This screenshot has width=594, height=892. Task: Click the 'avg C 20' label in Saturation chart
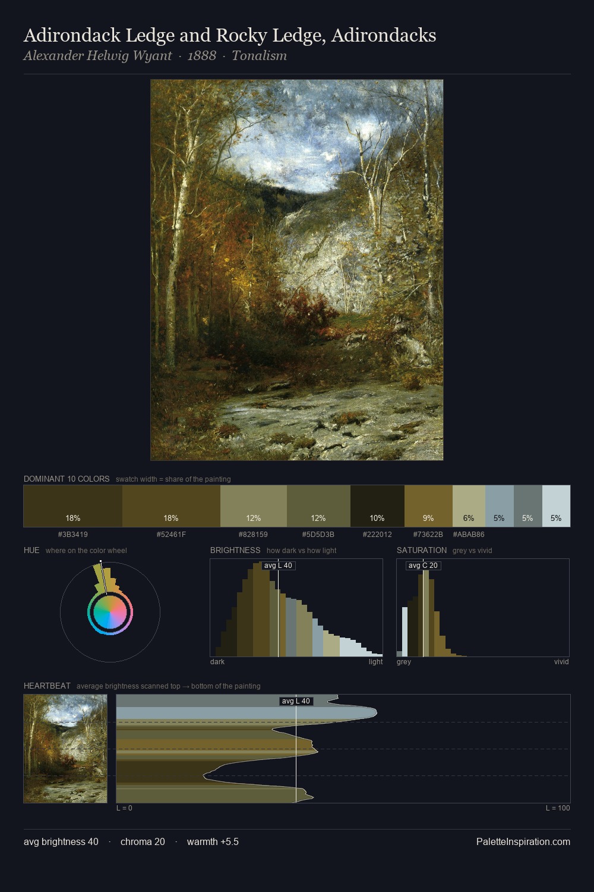tap(424, 566)
